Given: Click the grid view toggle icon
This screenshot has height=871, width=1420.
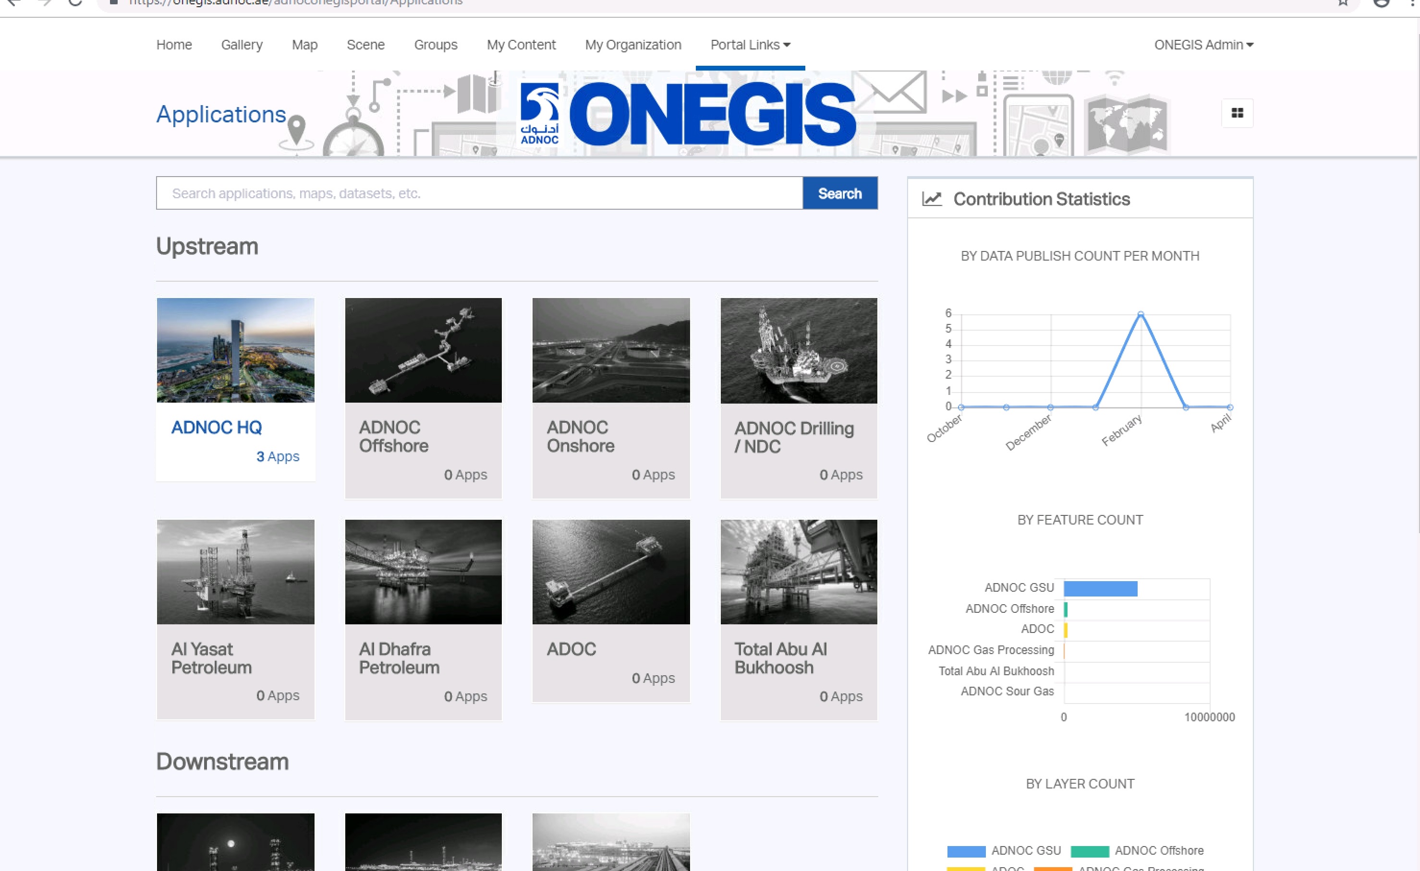Looking at the screenshot, I should coord(1237,113).
